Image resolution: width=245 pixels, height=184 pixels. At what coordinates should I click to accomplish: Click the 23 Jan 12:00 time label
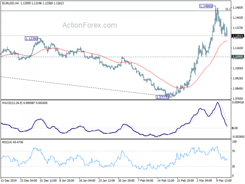107,180
